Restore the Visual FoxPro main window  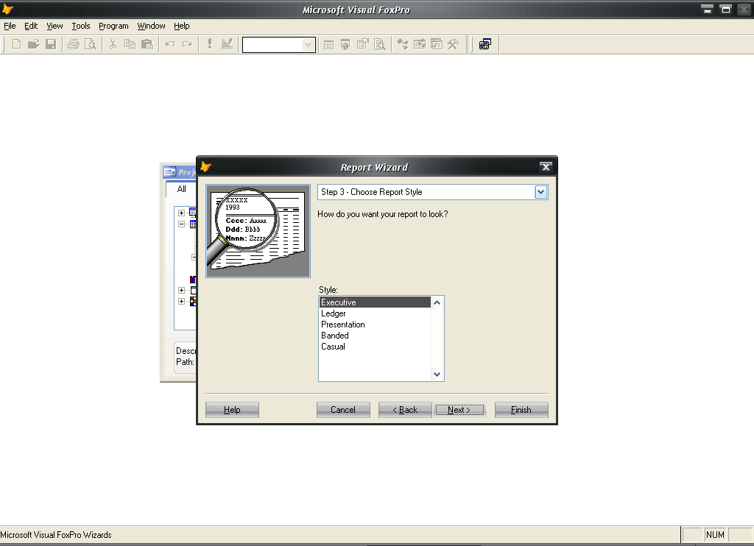click(725, 9)
